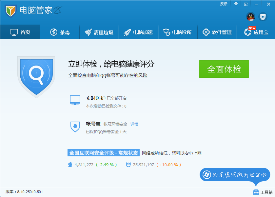Viewport: 275px width, 197px height.
Task: Click the 帐号宝 label
Action: [x=93, y=124]
